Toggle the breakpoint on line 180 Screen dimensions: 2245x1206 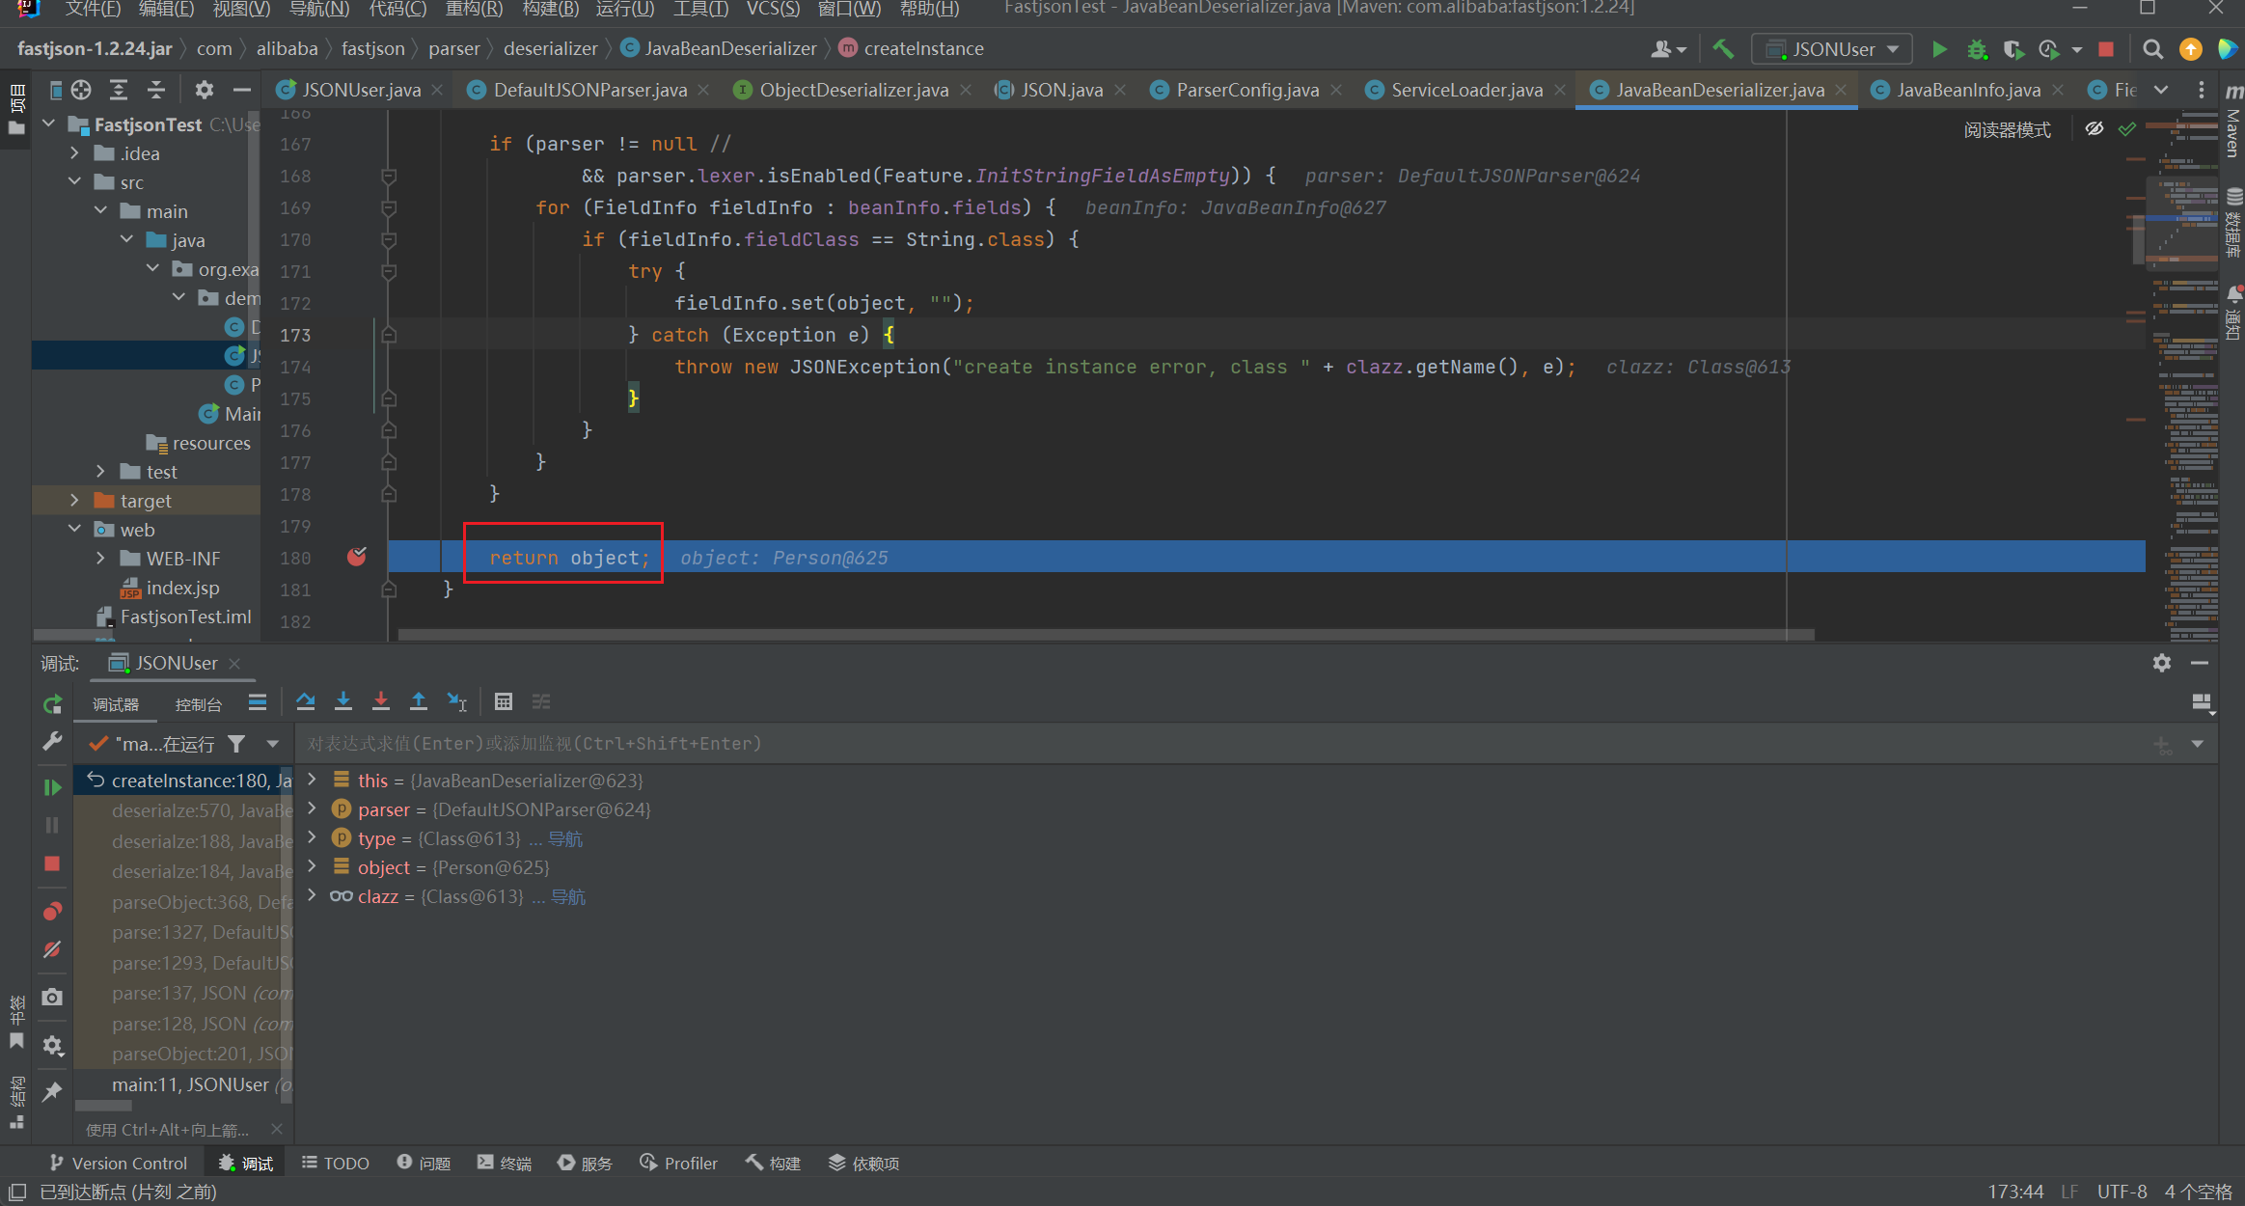click(x=357, y=557)
